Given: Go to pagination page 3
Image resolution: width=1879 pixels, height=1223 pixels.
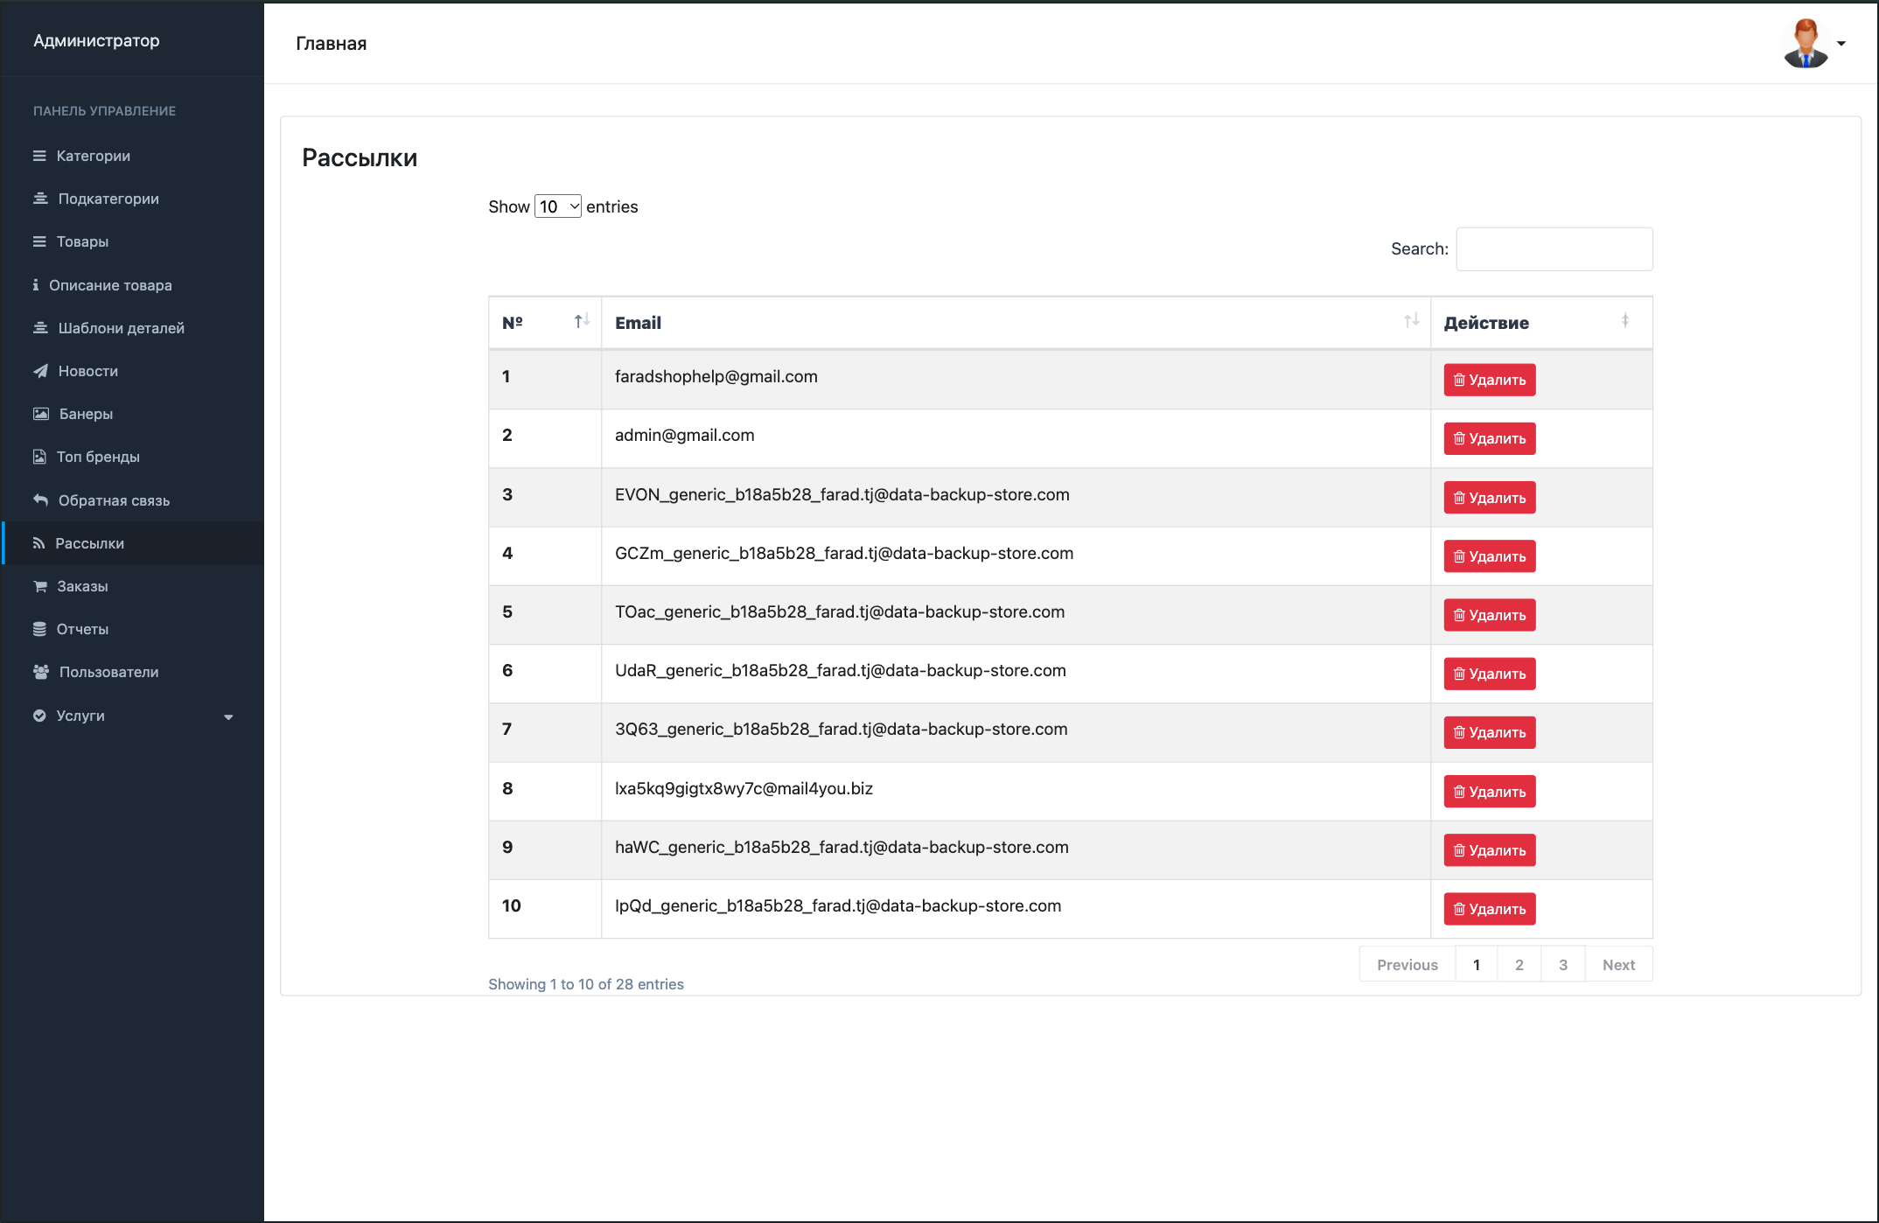Looking at the screenshot, I should pyautogui.click(x=1563, y=964).
